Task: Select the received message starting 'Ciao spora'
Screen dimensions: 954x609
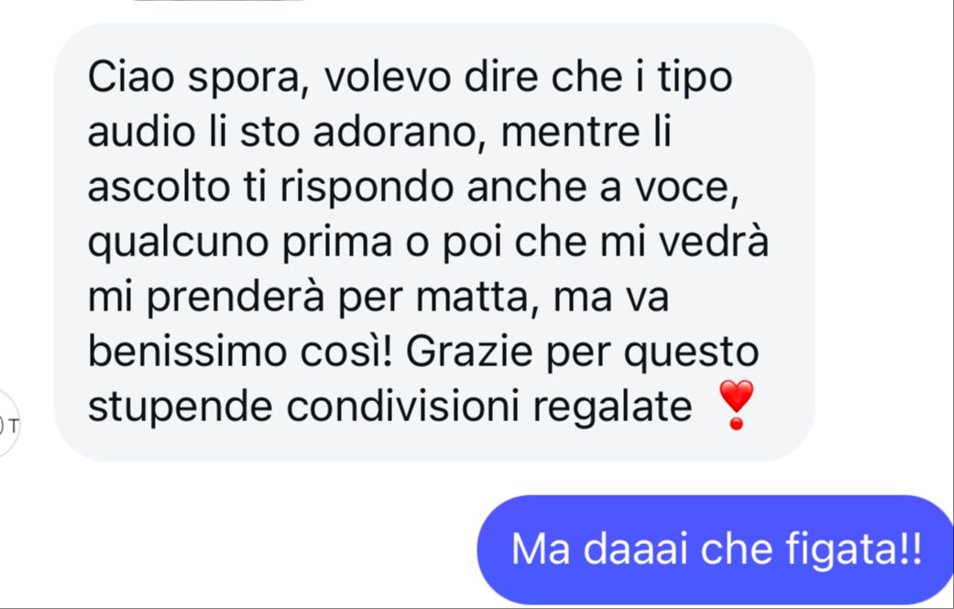Action: click(434, 242)
